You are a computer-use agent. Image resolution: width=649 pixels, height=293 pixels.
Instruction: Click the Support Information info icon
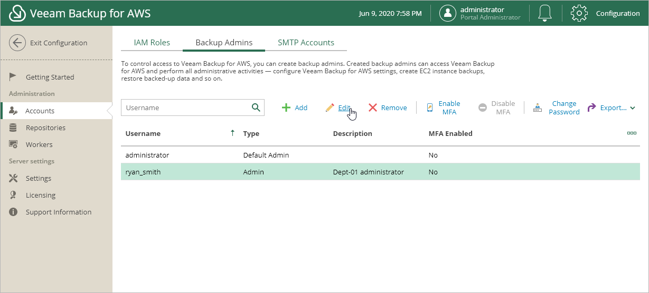[x=13, y=212]
